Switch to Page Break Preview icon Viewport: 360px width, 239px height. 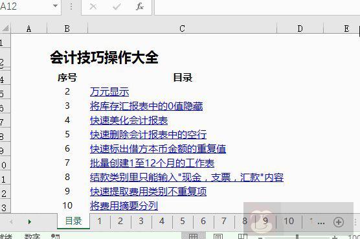pos(243,236)
